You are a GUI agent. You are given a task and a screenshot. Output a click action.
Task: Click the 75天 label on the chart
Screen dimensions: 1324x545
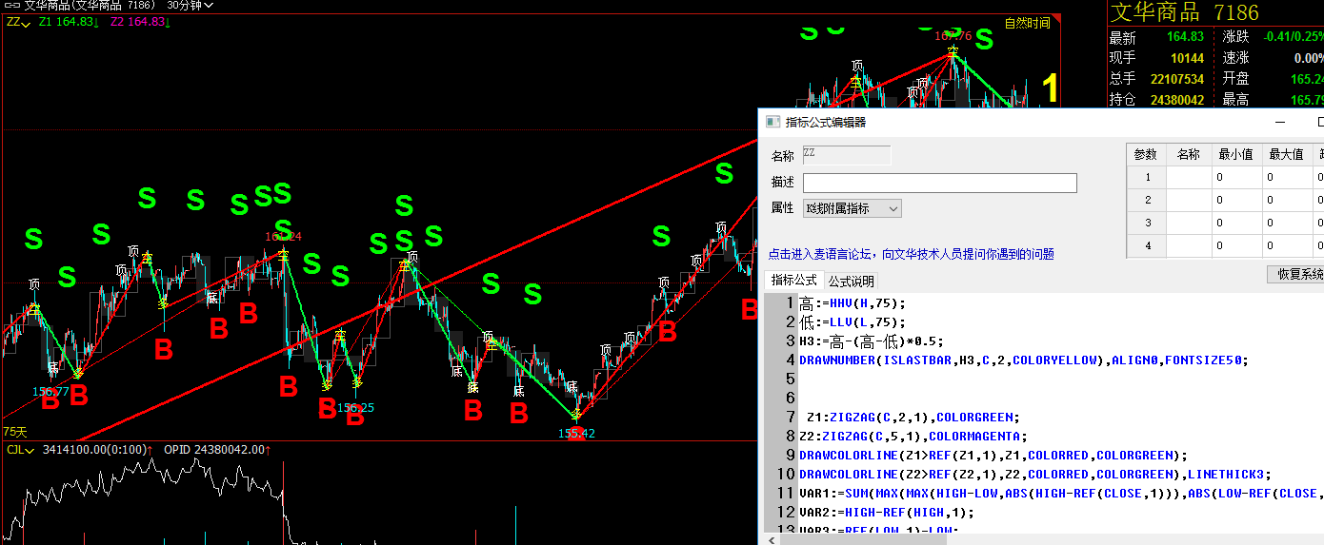(15, 431)
